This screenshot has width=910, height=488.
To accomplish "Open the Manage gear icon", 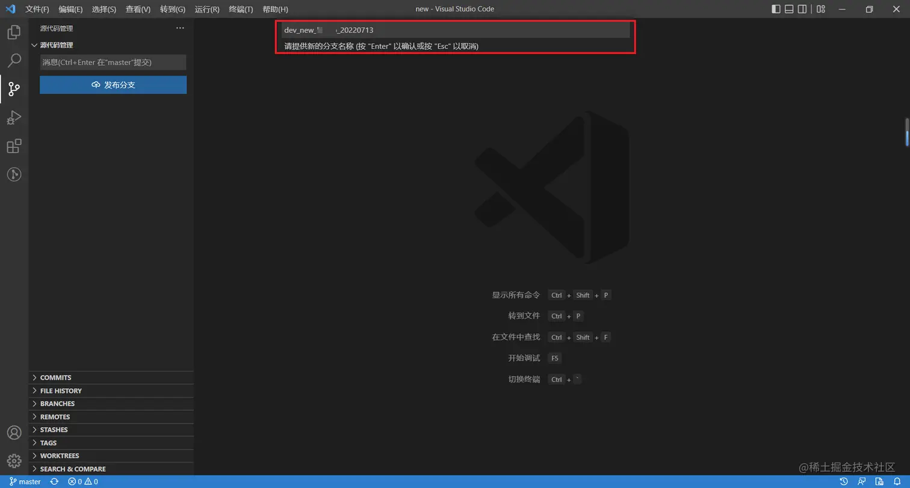I will [x=14, y=461].
